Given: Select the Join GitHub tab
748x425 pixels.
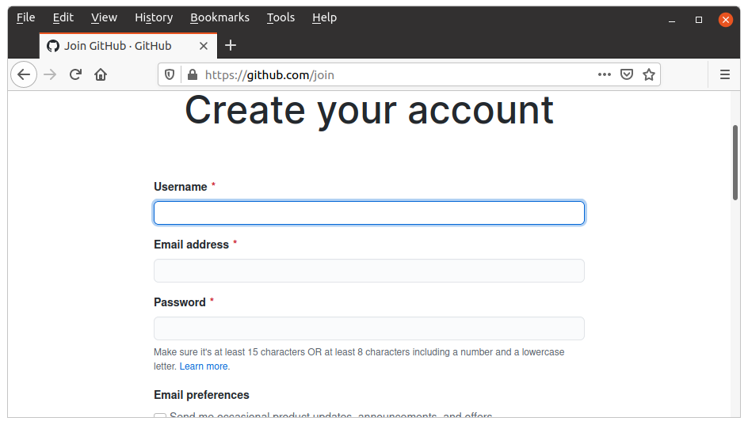Looking at the screenshot, I should coord(117,46).
